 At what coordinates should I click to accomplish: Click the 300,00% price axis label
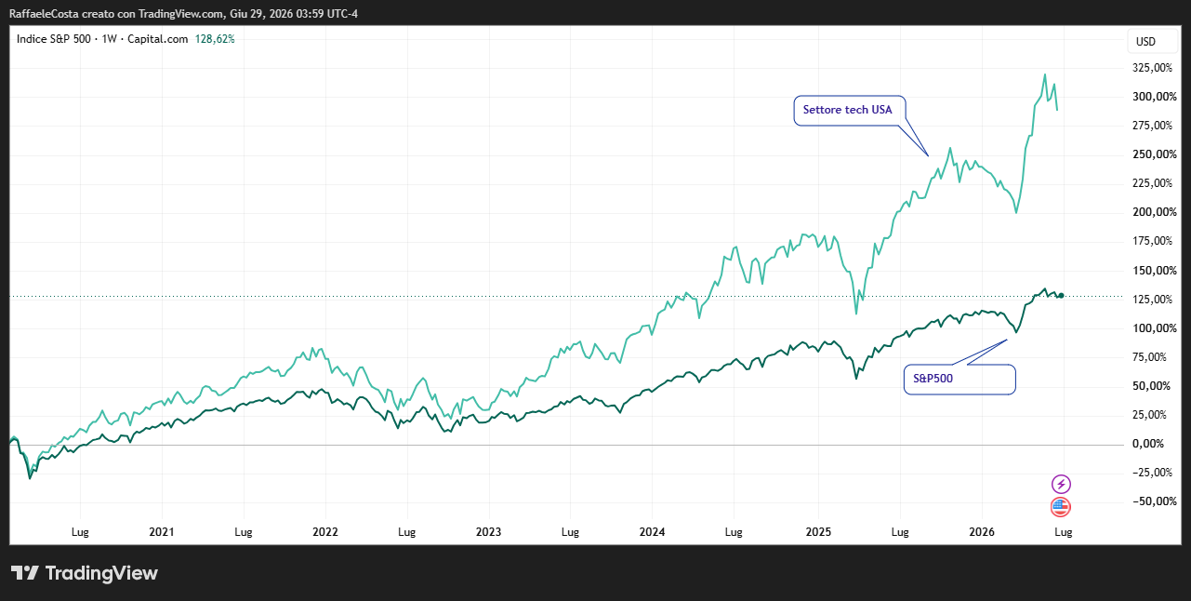tap(1154, 97)
